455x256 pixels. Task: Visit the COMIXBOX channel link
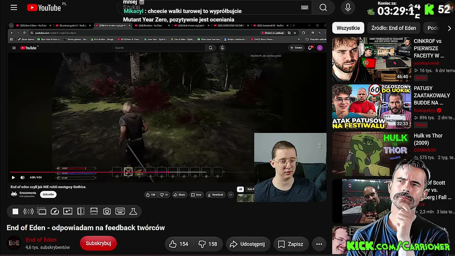coord(425,150)
